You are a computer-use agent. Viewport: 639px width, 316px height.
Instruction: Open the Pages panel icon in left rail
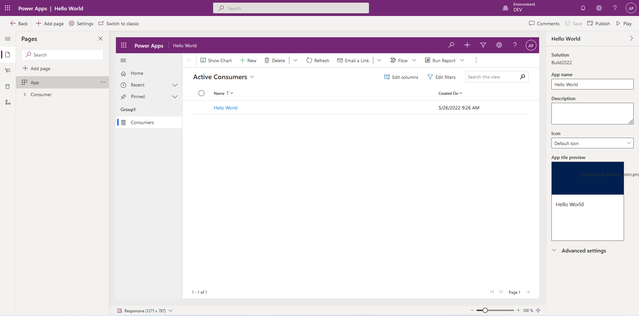[8, 55]
